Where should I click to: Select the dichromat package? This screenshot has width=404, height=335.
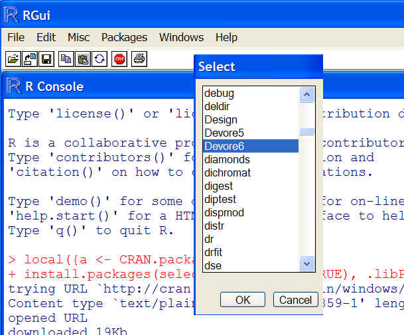[251, 172]
